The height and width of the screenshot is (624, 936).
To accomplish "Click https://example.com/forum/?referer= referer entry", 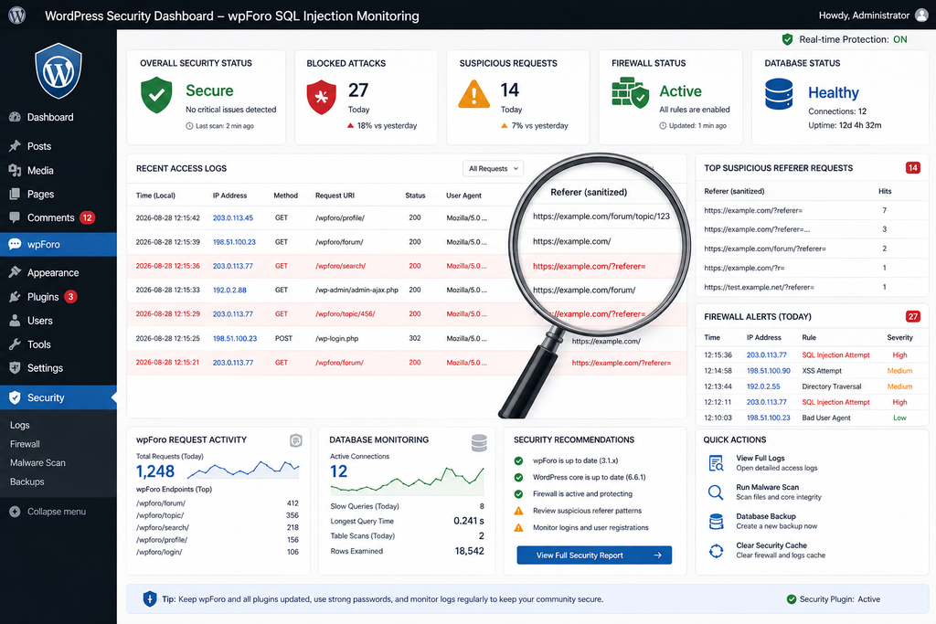I will point(765,249).
